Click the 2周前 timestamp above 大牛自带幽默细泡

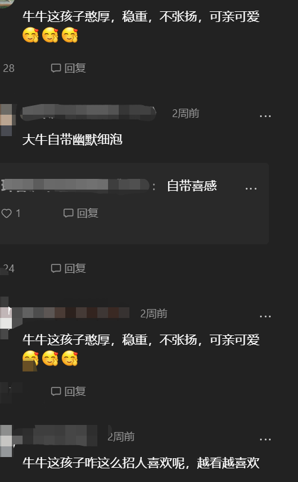click(x=185, y=114)
